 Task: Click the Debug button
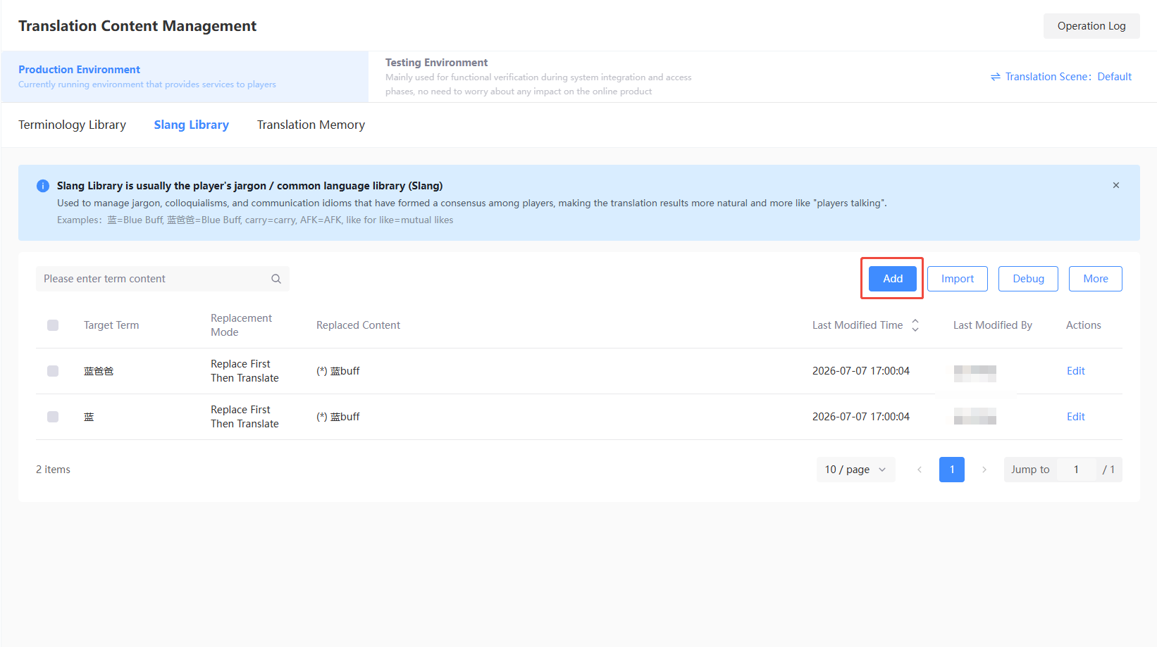[1029, 279]
